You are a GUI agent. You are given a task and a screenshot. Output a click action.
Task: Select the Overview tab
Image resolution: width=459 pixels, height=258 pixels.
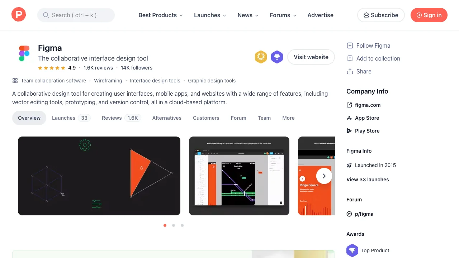(x=29, y=118)
